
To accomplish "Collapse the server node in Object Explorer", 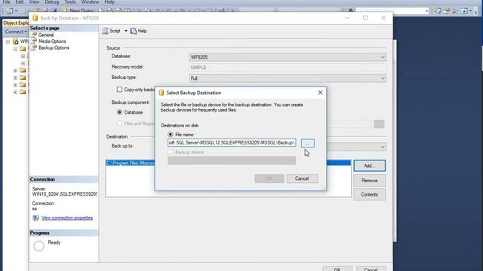I will [8, 41].
